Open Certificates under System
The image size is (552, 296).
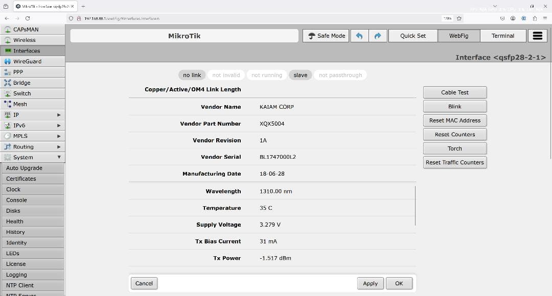(x=33, y=179)
